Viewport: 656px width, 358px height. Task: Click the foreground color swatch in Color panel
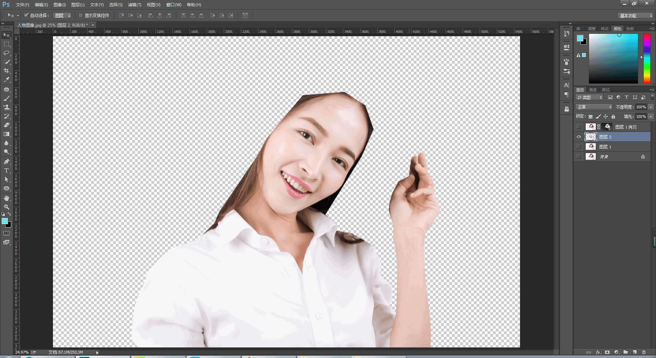coord(580,38)
